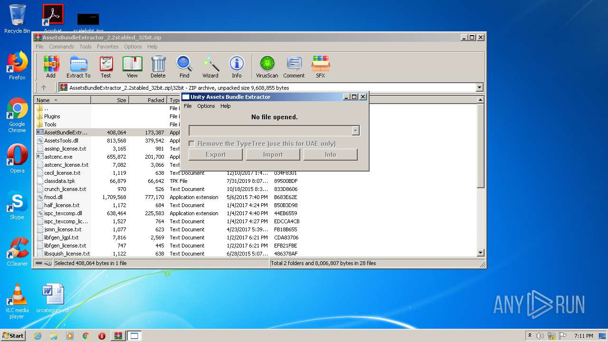
Task: Show hidden tray icons arrow
Action: 530,336
